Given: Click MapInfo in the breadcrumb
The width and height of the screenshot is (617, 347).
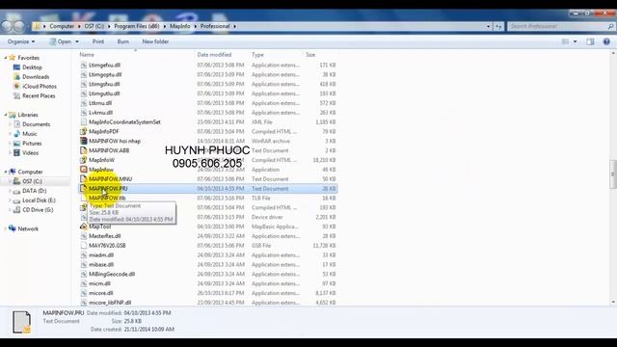Looking at the screenshot, I should (x=180, y=26).
